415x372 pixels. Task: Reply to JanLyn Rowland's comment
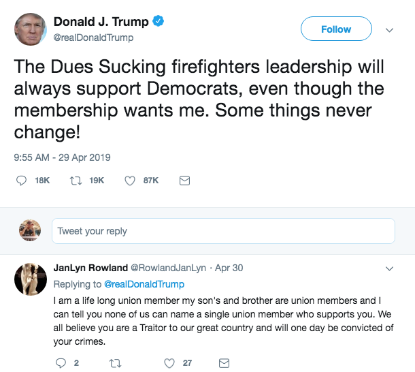click(x=61, y=363)
